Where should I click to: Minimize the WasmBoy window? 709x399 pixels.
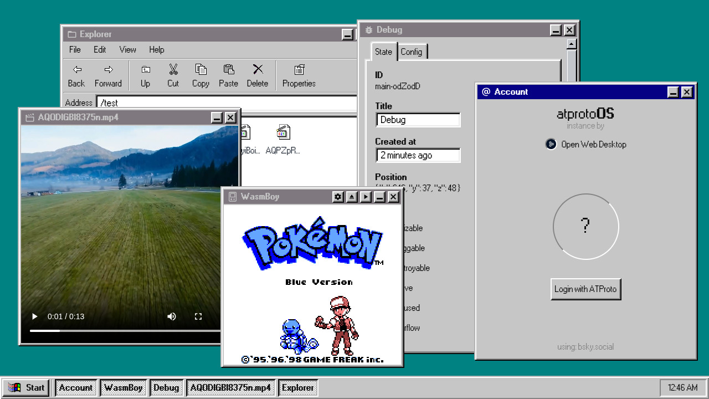click(379, 197)
